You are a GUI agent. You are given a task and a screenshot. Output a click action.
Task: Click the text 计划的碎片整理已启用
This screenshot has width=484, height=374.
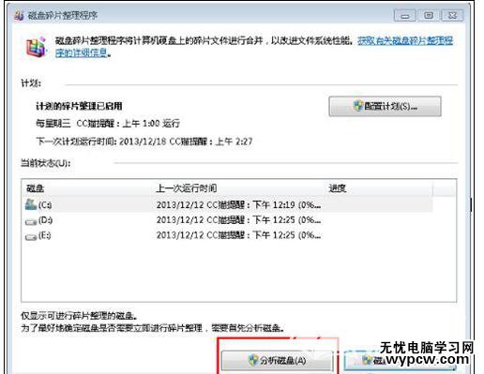[x=79, y=106]
